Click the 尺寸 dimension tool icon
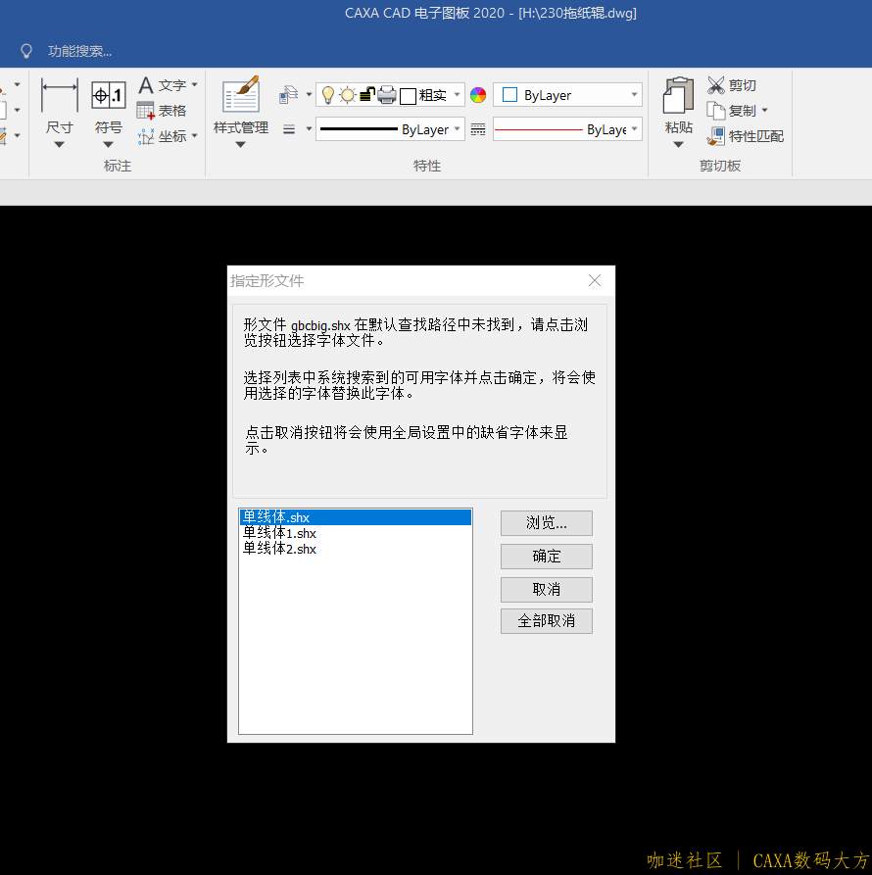This screenshot has width=872, height=875. coord(59,96)
